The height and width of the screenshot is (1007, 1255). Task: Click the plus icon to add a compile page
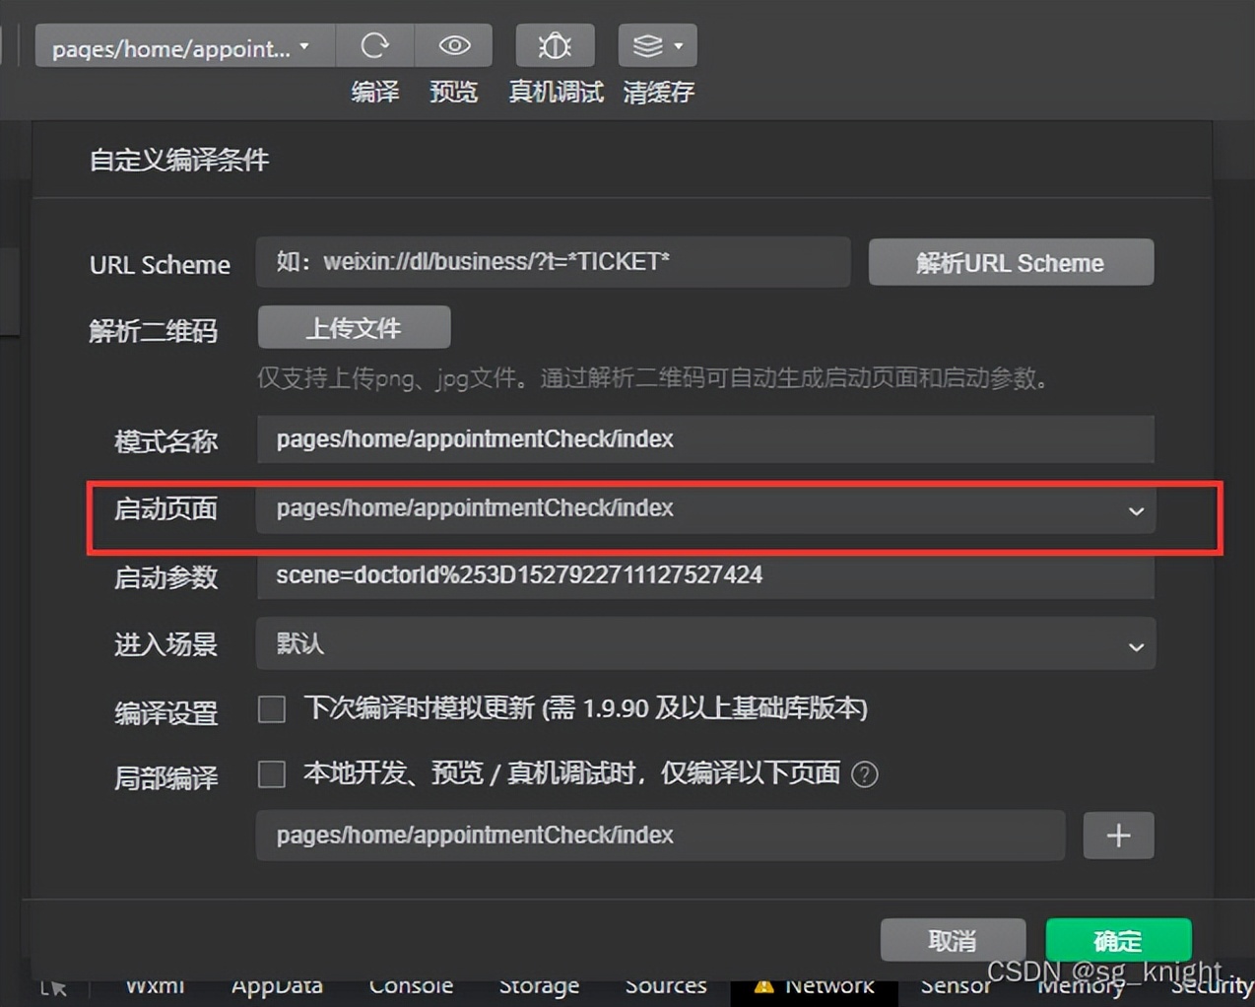tap(1118, 836)
